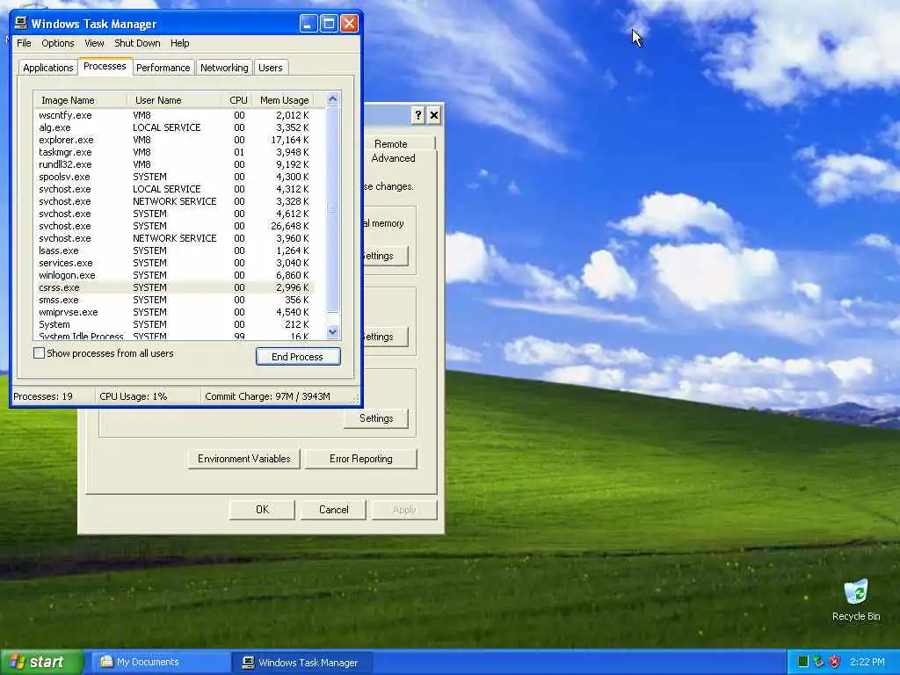Select the taskmgr.exe process

[174, 152]
